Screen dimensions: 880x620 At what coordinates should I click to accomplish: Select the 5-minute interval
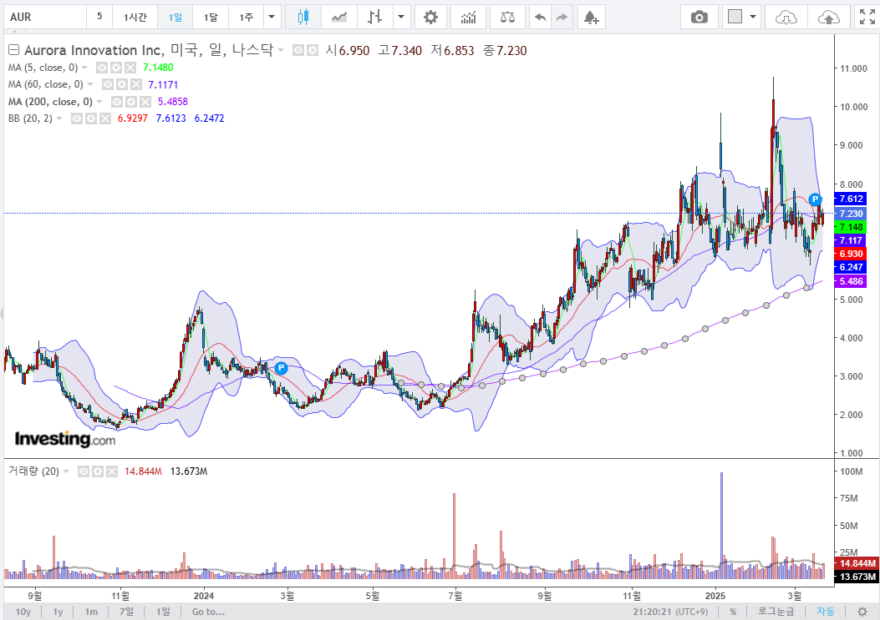point(99,17)
